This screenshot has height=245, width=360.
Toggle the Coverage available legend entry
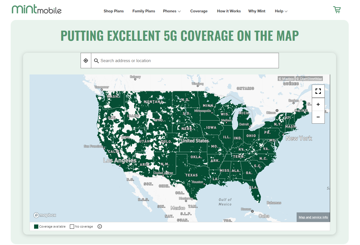(50, 226)
